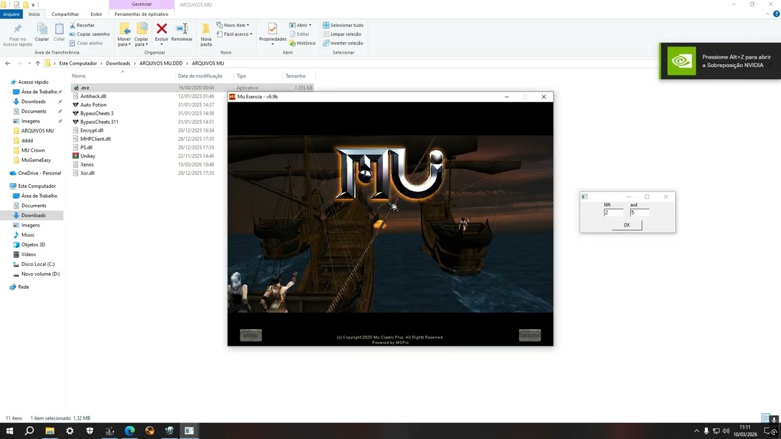Click the MENU button in Mu Esencia
This screenshot has height=439, width=781.
(x=251, y=335)
